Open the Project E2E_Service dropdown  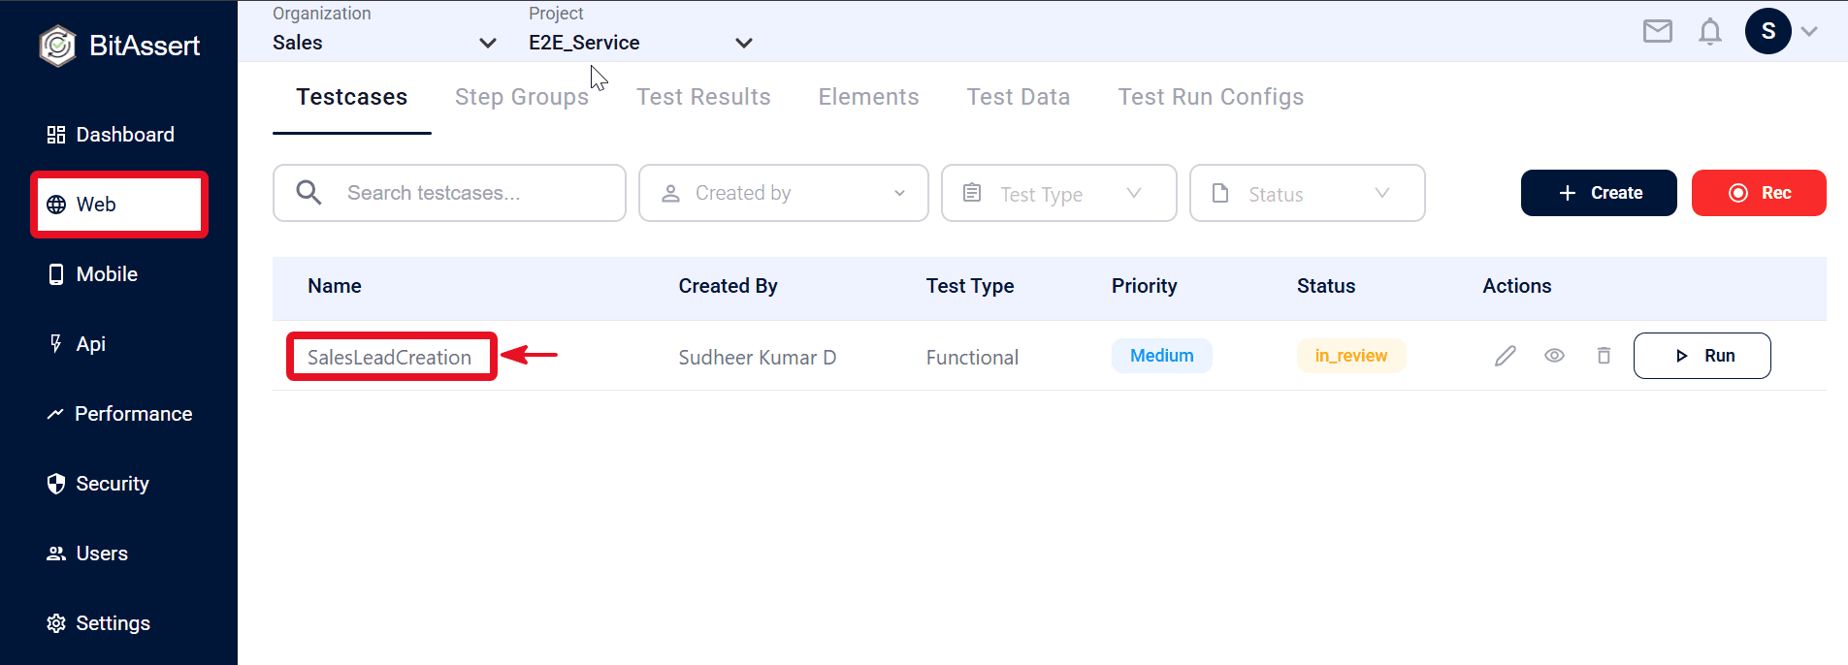pyautogui.click(x=640, y=43)
